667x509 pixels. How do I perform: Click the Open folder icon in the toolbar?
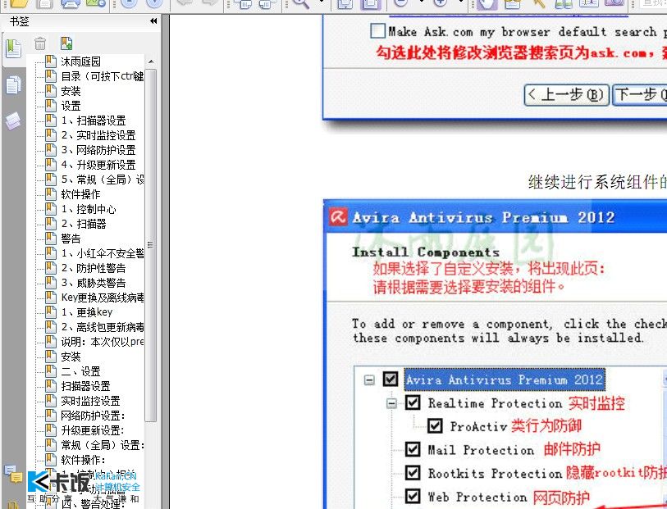coord(18,3)
